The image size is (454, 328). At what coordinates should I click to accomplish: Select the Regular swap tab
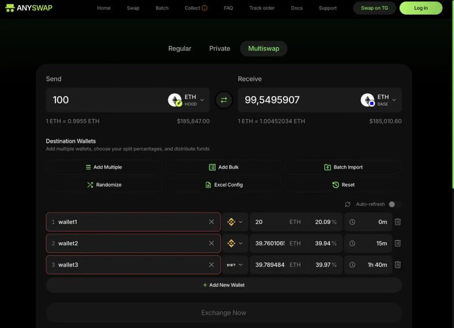pos(180,49)
